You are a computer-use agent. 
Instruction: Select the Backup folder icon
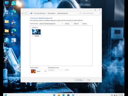pos(7,23)
